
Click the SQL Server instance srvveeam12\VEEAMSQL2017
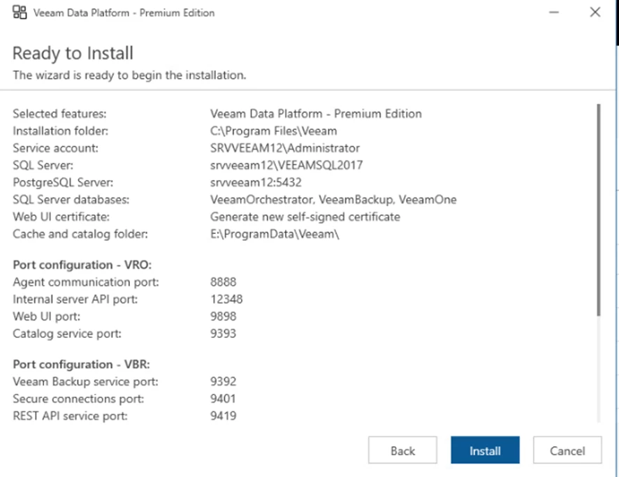[x=286, y=166]
